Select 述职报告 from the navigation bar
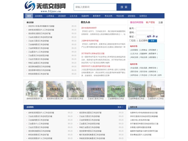Screen dimensions: 188x141 (x=131, y=16)
